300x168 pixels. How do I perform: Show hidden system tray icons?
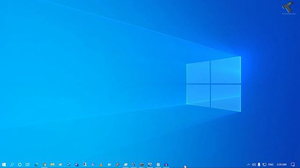[x=248, y=165]
